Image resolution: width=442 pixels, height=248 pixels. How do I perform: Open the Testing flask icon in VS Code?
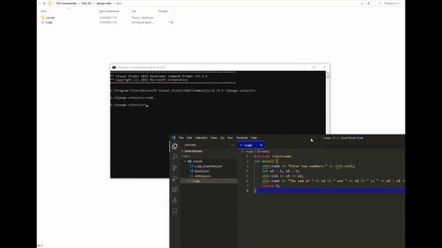pos(175,200)
